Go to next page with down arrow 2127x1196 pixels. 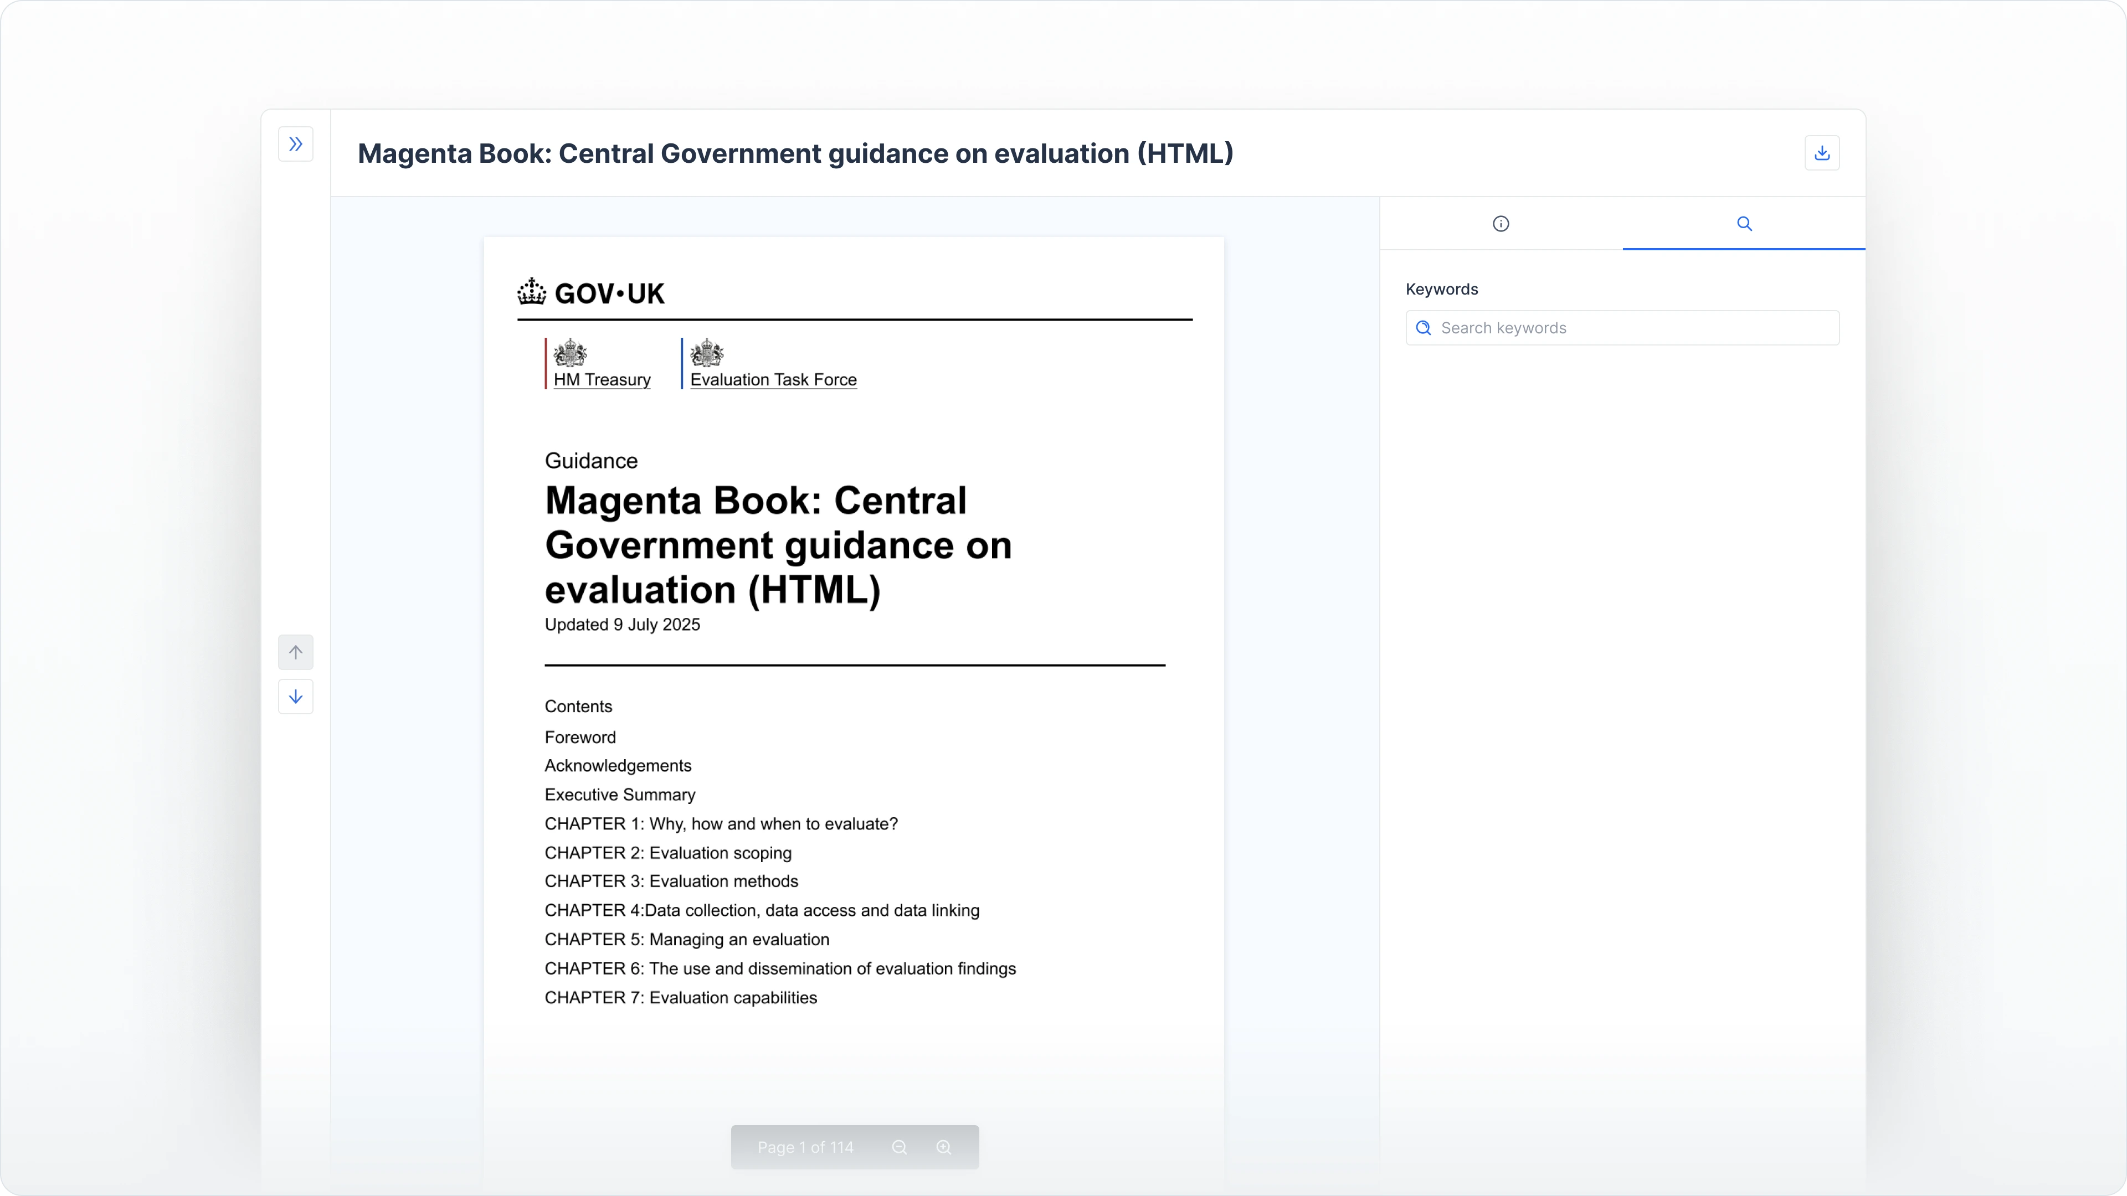click(296, 697)
